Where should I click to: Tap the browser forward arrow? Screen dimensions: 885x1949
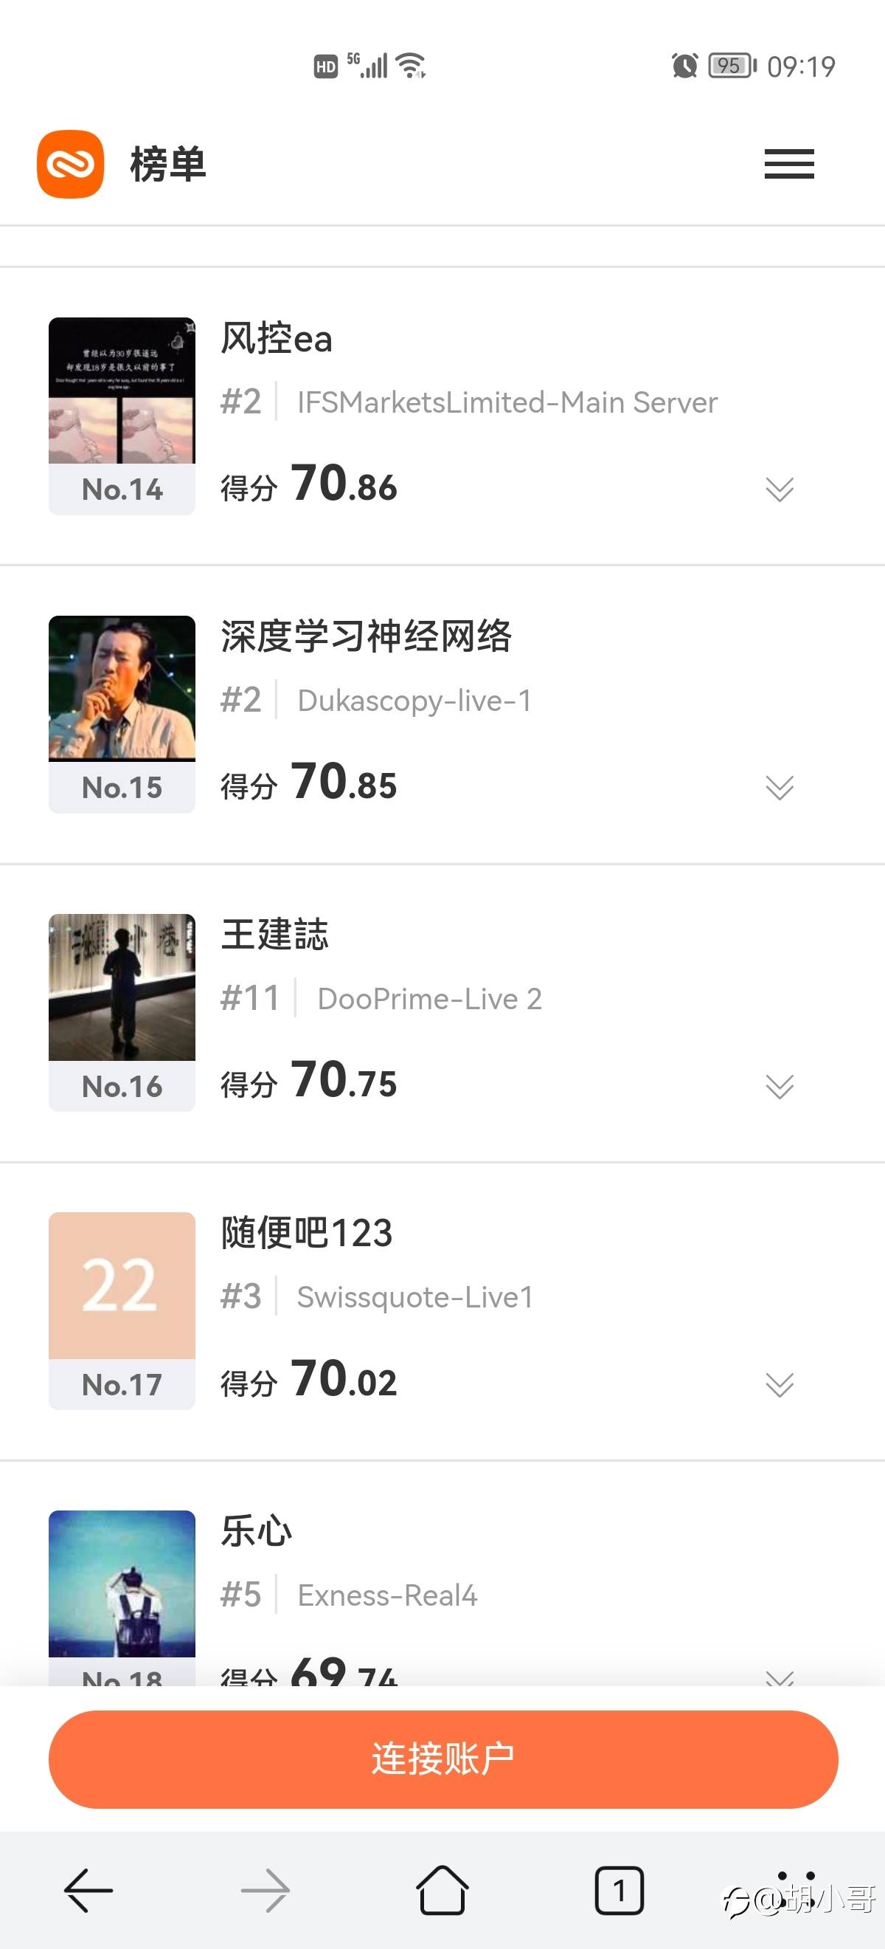[265, 1891]
